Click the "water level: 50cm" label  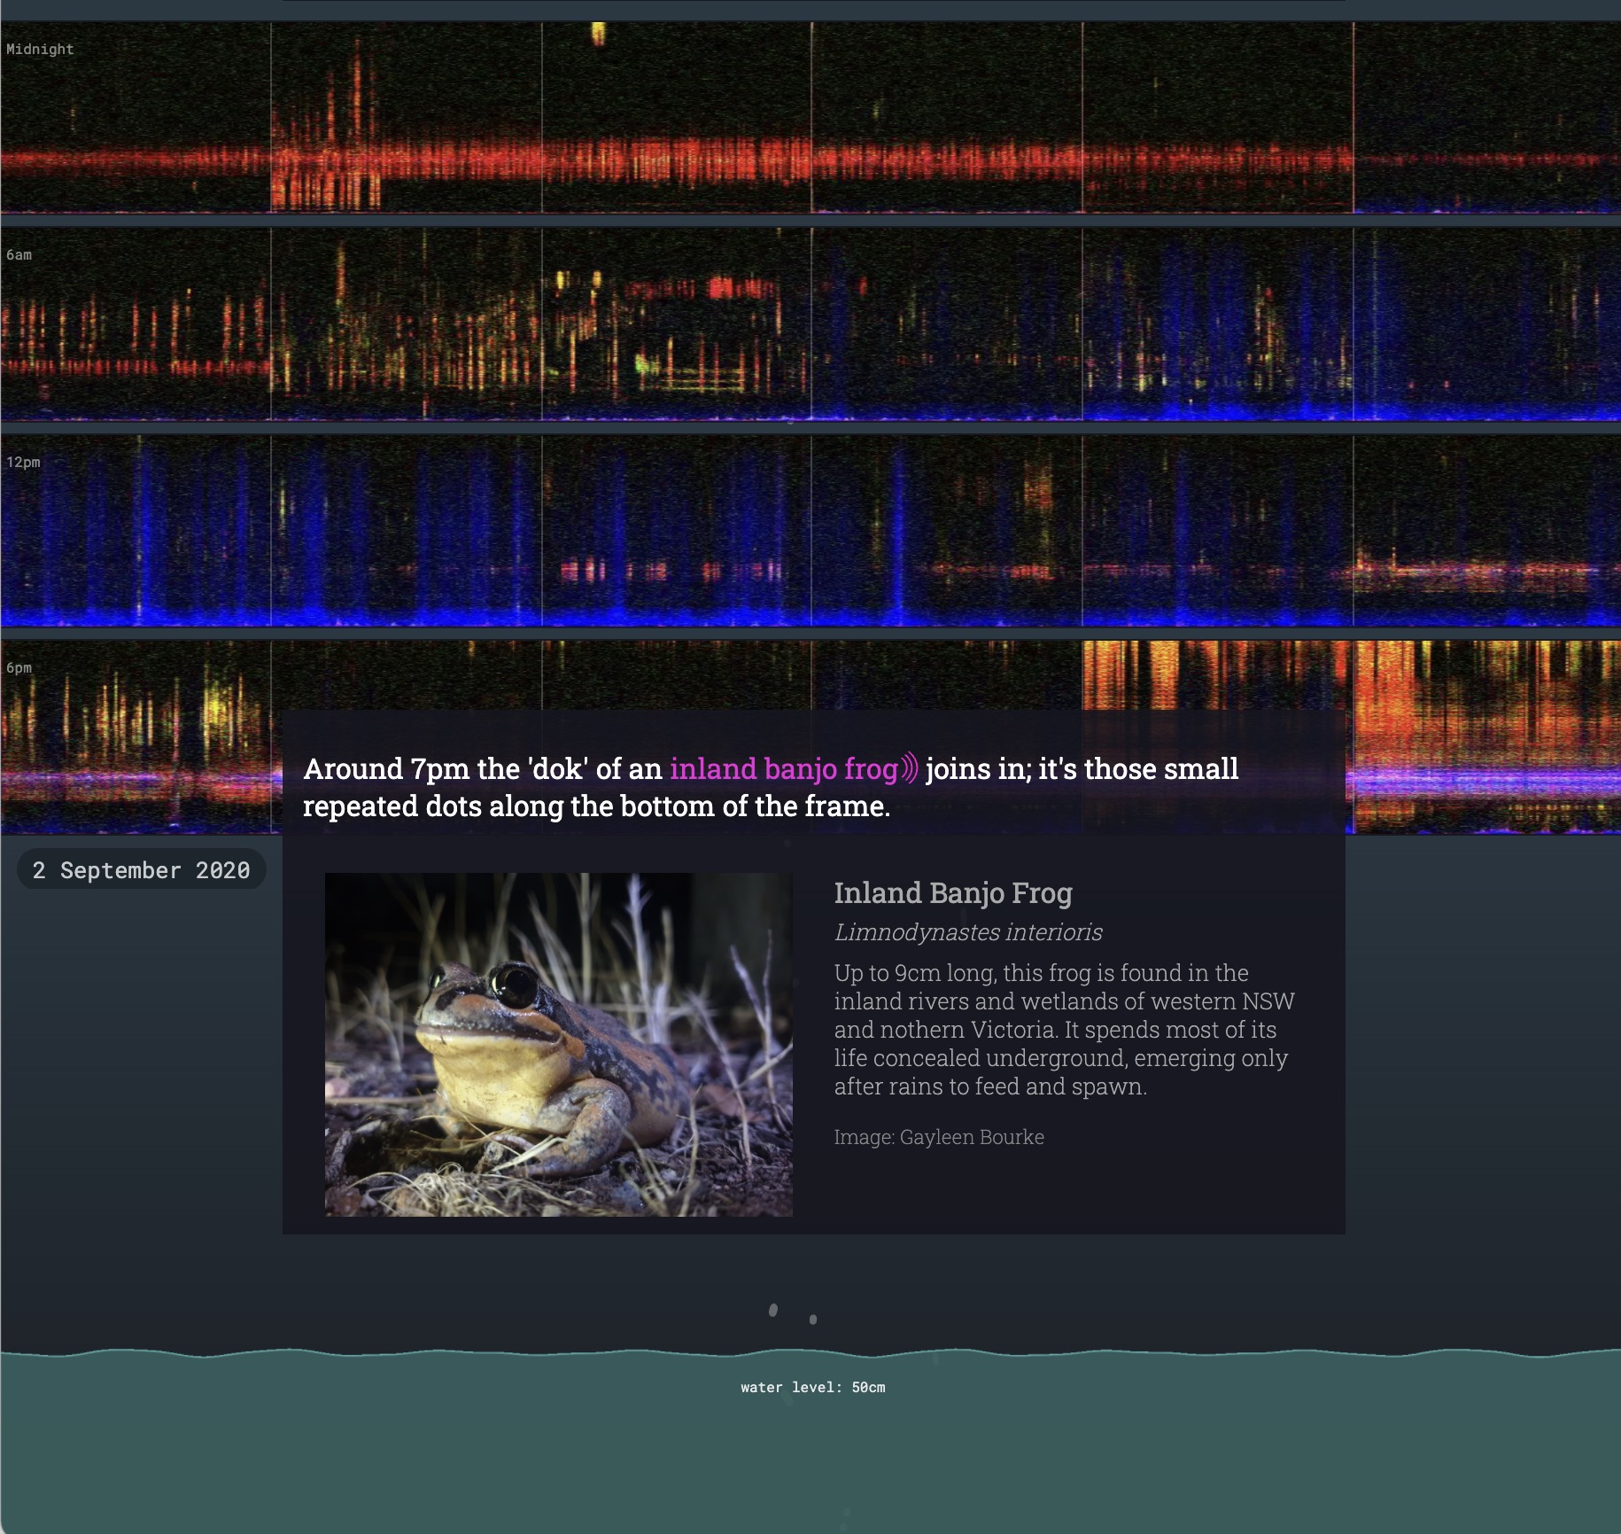[x=812, y=1387]
